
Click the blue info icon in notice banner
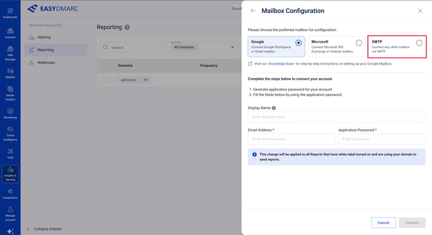(254, 155)
